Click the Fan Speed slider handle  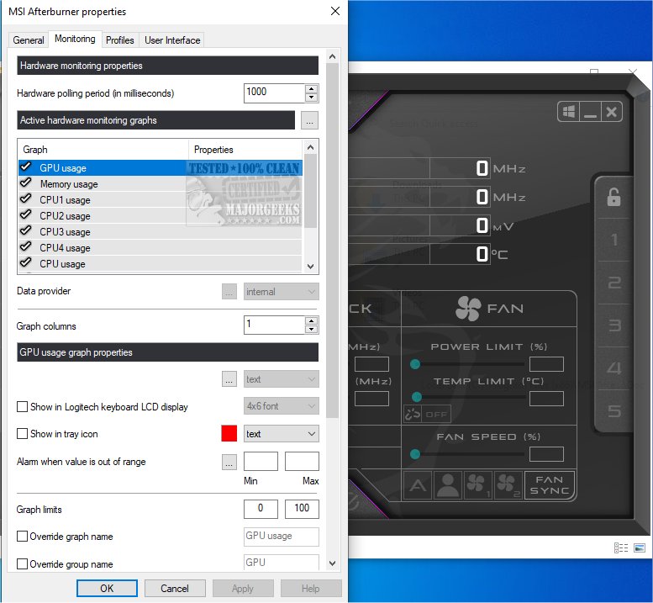415,454
